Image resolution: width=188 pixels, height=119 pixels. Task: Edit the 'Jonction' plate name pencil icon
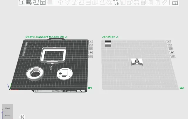[117, 37]
